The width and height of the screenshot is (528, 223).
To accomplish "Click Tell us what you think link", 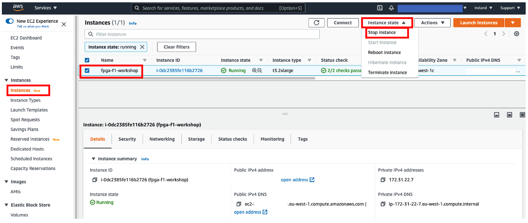I will click(x=33, y=26).
